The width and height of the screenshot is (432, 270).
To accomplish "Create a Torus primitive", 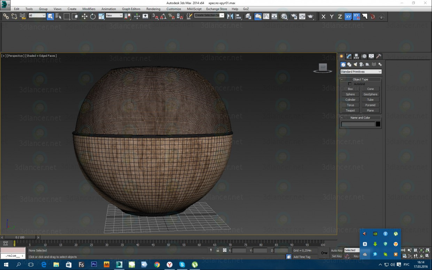I will pos(350,105).
